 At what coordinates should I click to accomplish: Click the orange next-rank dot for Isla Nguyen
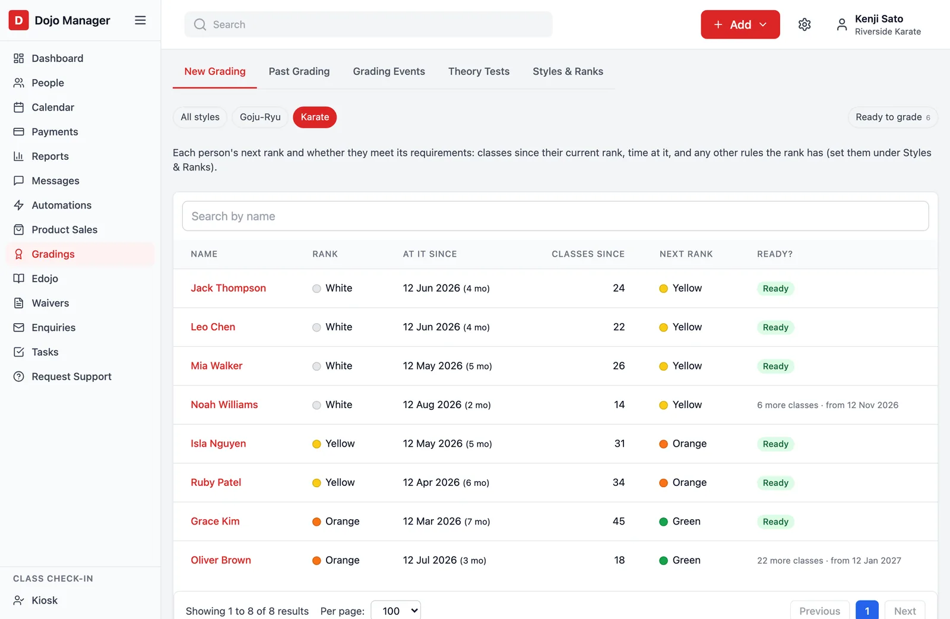(664, 444)
